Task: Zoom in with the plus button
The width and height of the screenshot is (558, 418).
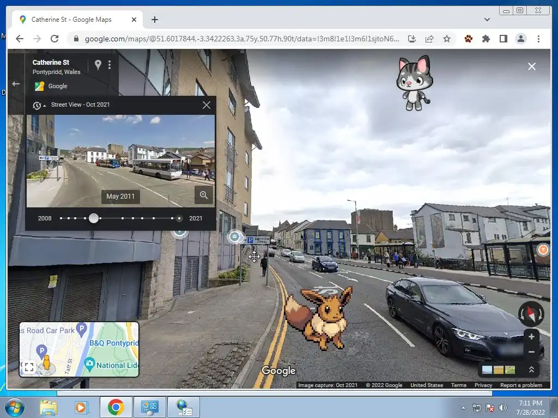Action: click(532, 336)
